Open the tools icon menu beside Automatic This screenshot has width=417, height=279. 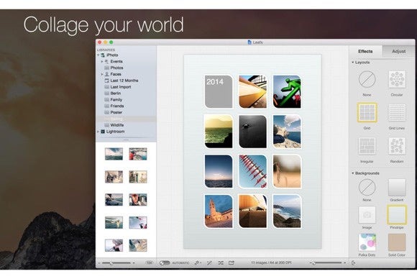point(198,262)
